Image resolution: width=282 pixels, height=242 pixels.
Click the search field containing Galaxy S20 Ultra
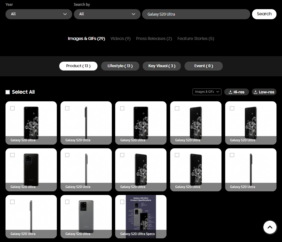coord(196,14)
